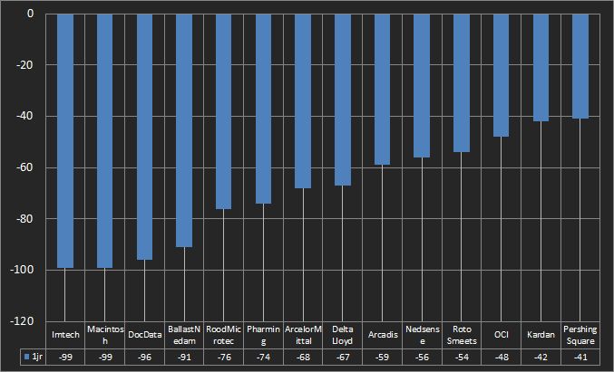Click the -76 data table value
The width and height of the screenshot is (614, 372).
tap(224, 358)
